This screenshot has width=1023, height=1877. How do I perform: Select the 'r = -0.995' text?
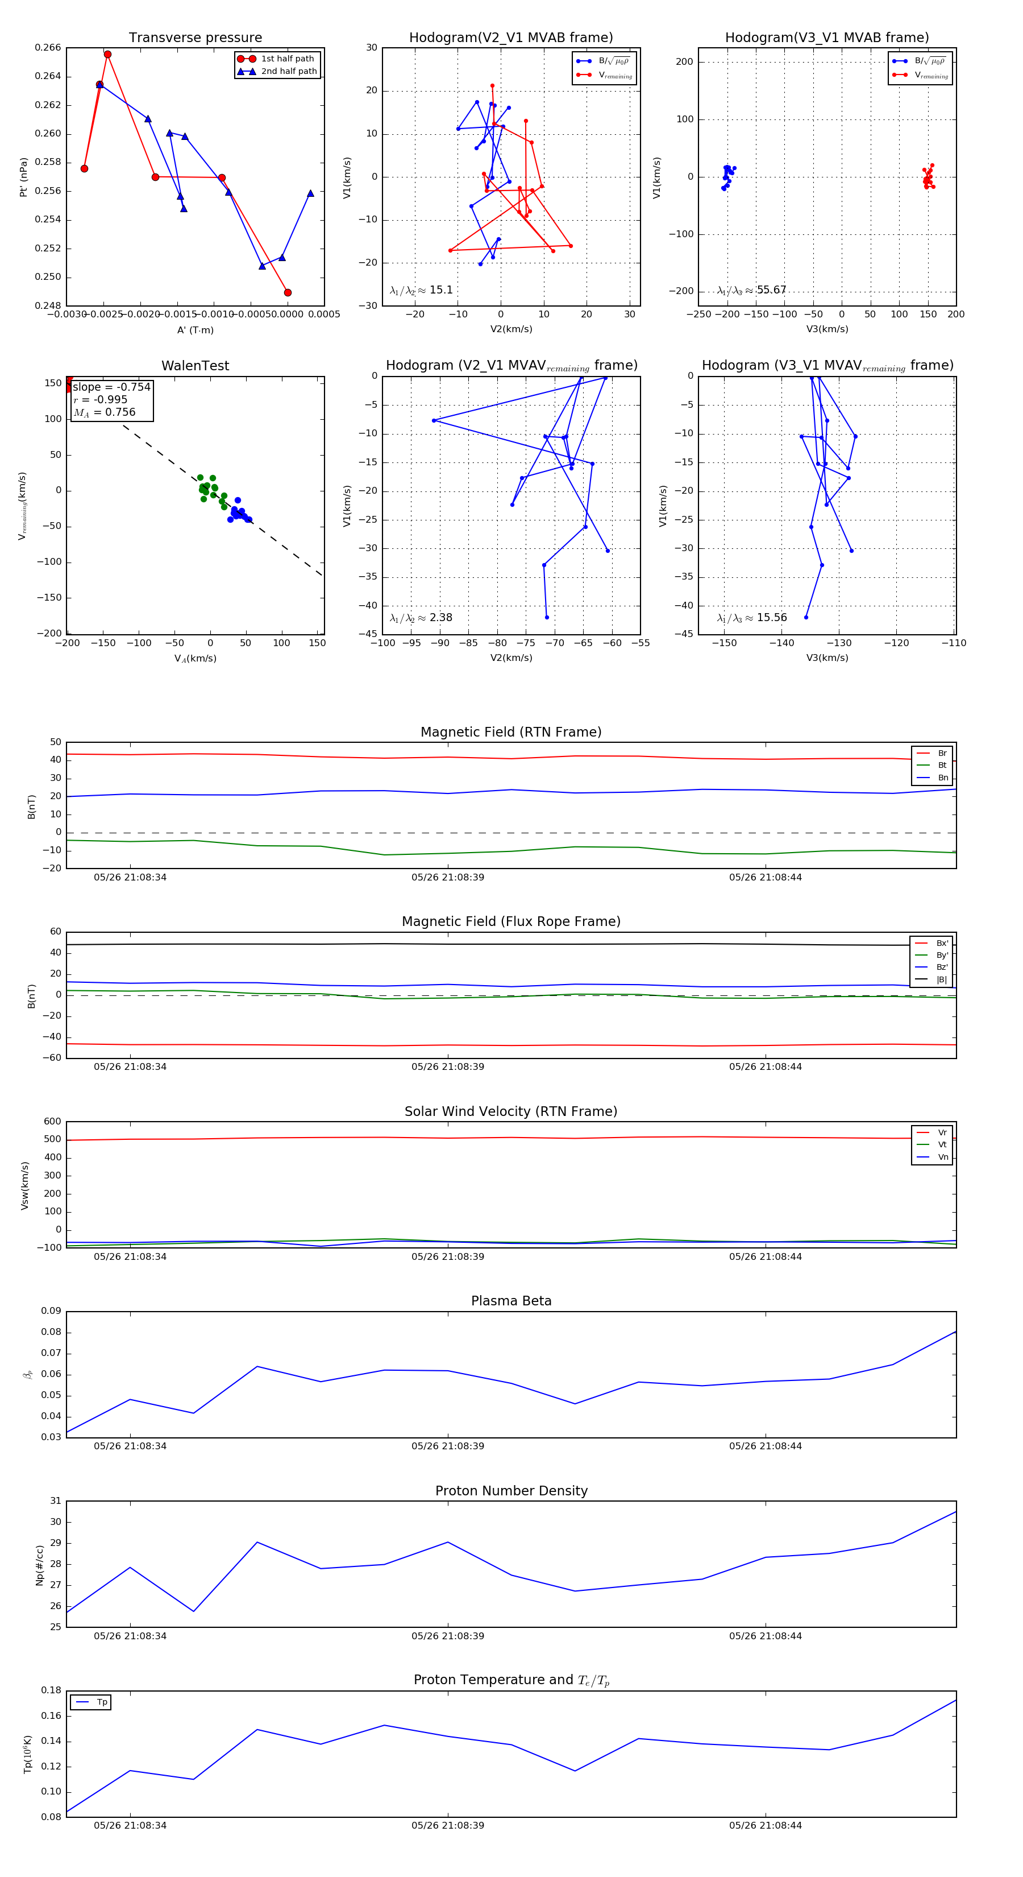pyautogui.click(x=100, y=399)
